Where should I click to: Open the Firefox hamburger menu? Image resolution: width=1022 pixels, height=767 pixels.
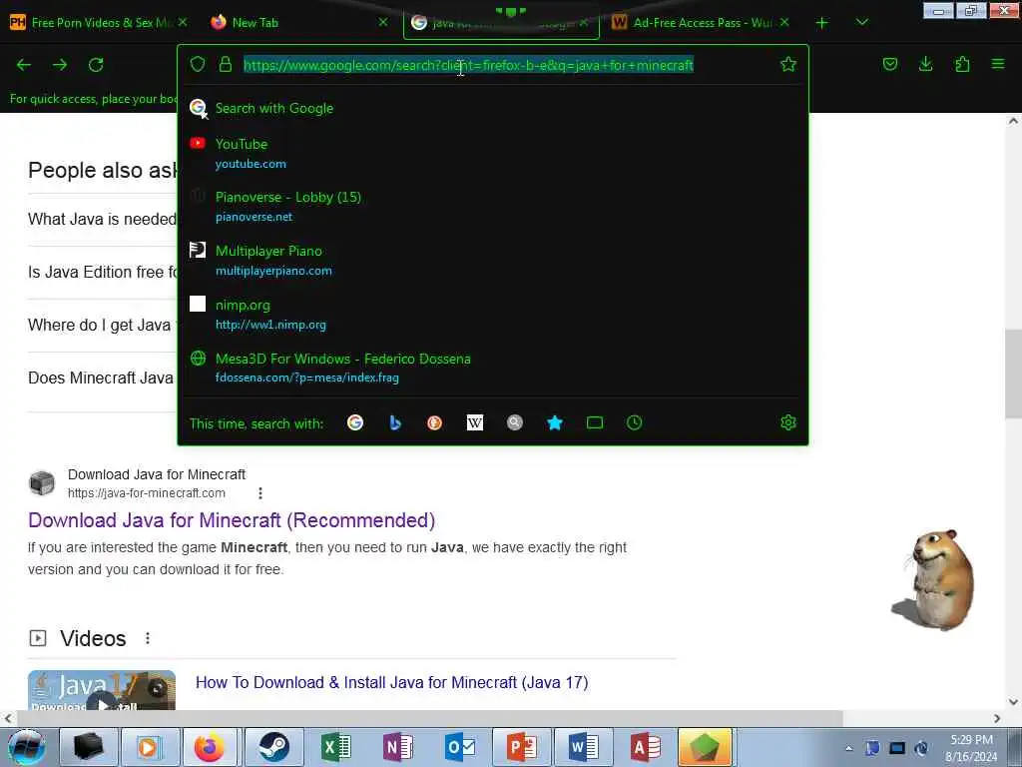[998, 64]
